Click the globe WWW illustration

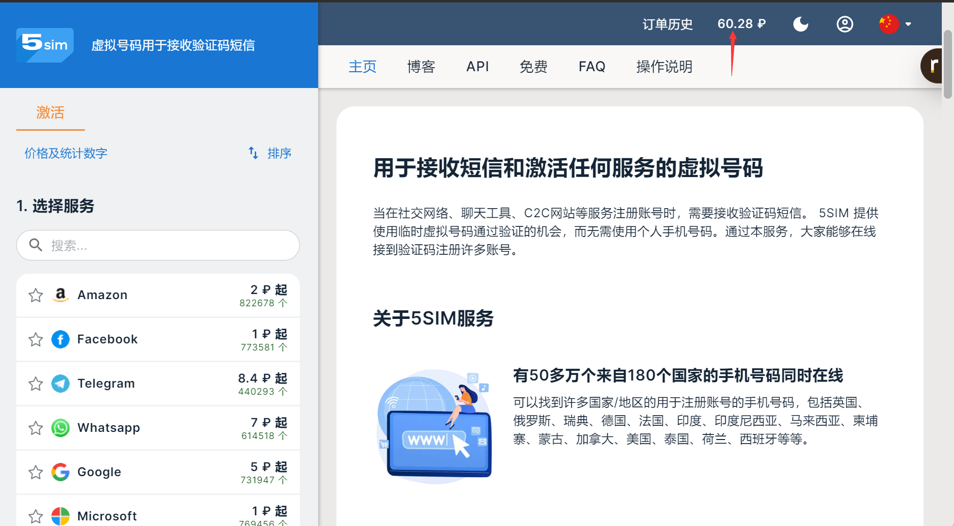(x=435, y=426)
